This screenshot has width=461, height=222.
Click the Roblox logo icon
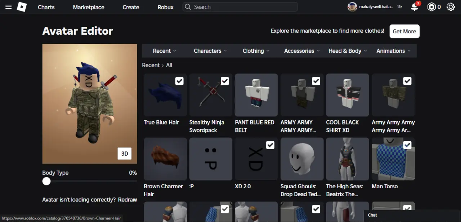(x=22, y=7)
